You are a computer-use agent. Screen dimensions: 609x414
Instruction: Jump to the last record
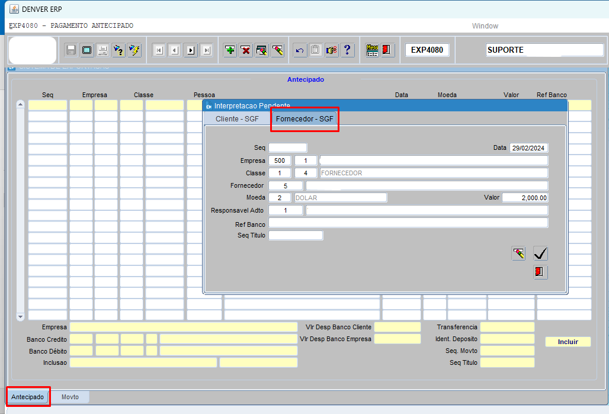click(x=207, y=50)
